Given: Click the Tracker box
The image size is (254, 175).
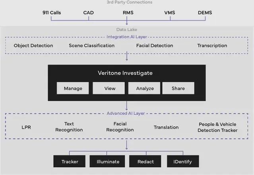Looking at the screenshot, I should [70, 162].
